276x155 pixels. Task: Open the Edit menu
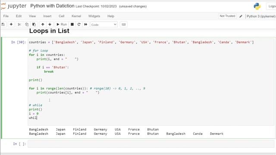19,16
